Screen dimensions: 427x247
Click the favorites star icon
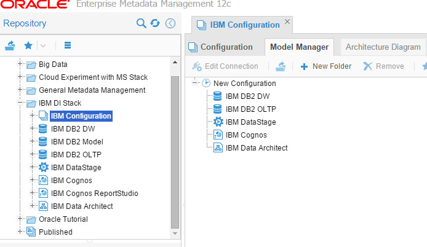click(28, 45)
